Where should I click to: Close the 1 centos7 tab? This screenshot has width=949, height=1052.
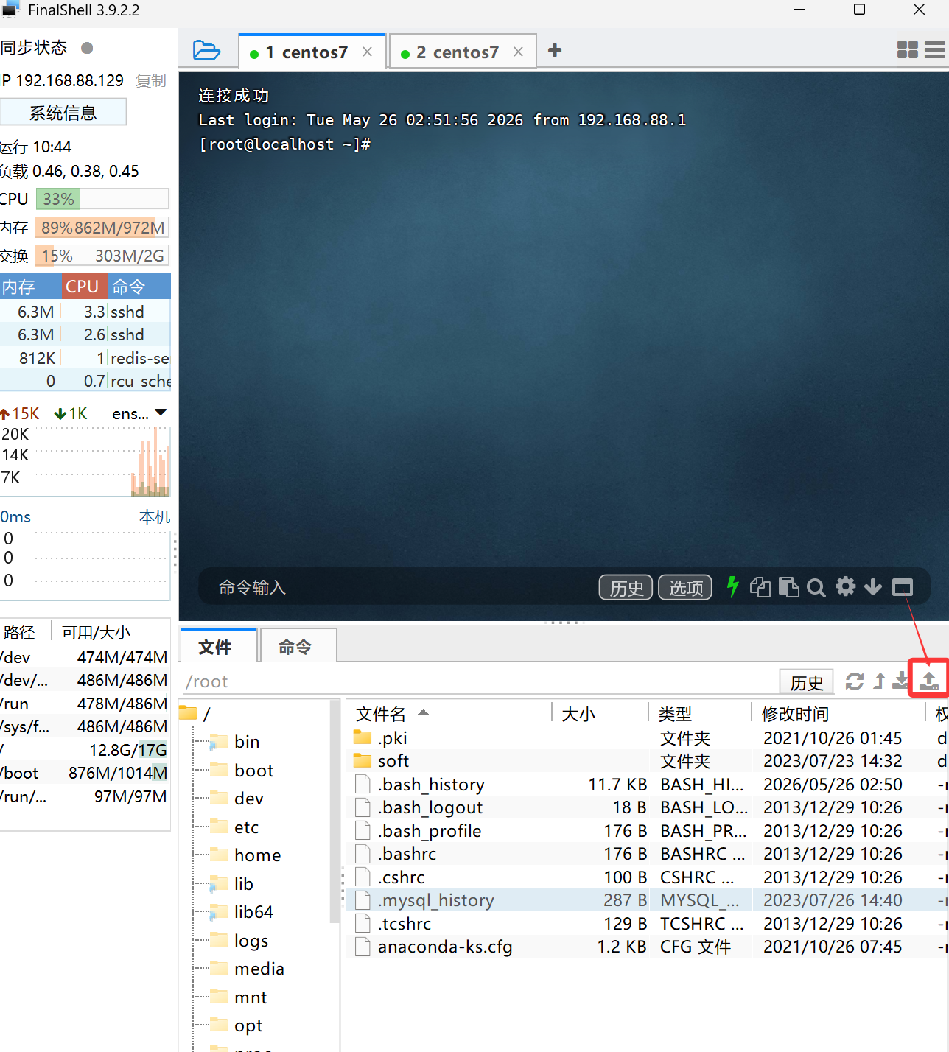coord(368,52)
